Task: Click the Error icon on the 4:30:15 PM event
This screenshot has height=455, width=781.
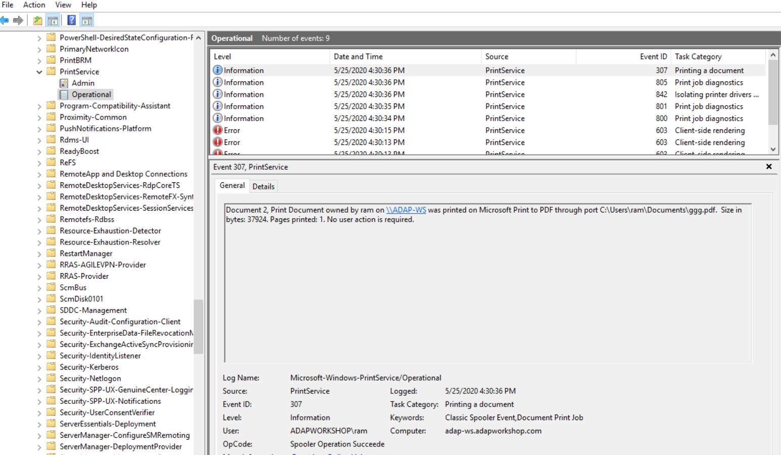Action: coord(217,130)
